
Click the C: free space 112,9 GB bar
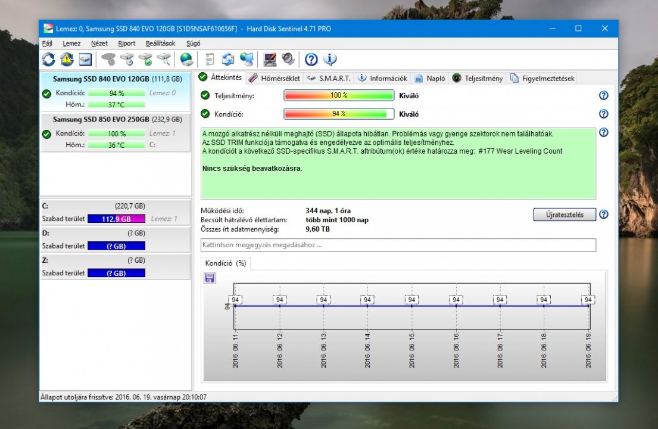(x=116, y=219)
